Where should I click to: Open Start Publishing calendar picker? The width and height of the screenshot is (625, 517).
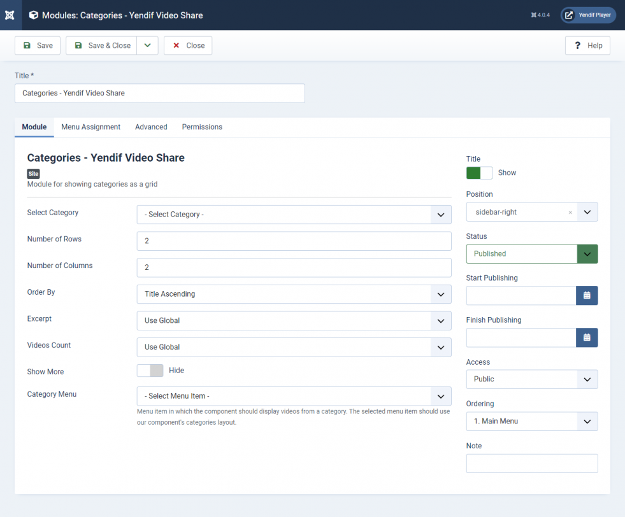point(587,295)
